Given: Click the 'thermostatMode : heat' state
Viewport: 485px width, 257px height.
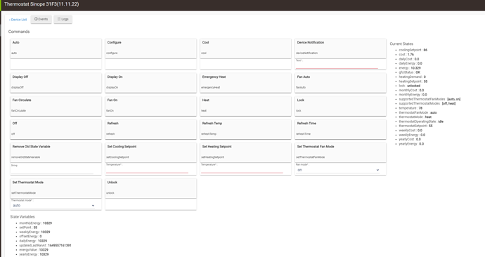Looking at the screenshot, I should [x=415, y=117].
